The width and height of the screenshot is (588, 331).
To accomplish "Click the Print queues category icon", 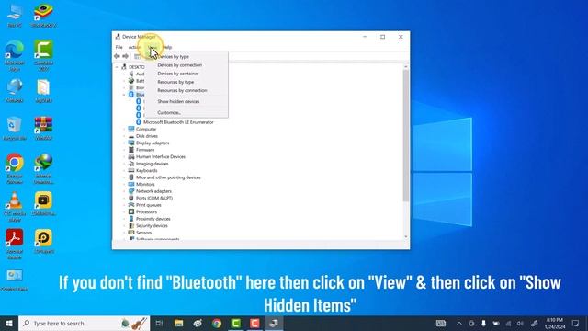I will [130, 205].
